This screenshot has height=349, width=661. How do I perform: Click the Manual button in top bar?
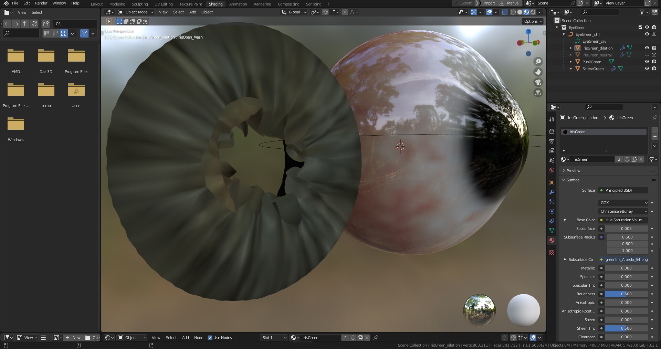pyautogui.click(x=510, y=3)
